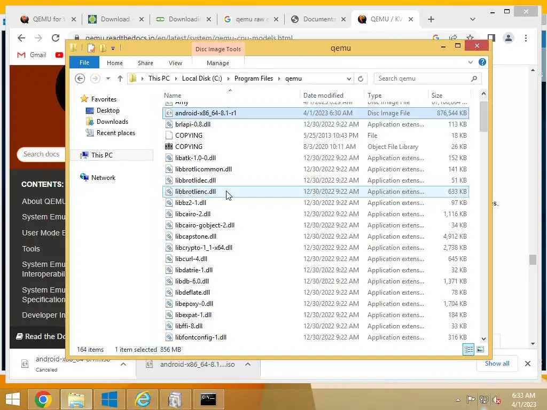Open the Command Prompt taskbar icon

(209, 399)
